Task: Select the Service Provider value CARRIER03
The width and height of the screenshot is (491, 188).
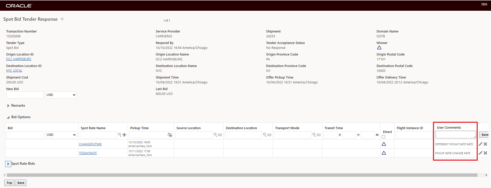Action: point(164,36)
